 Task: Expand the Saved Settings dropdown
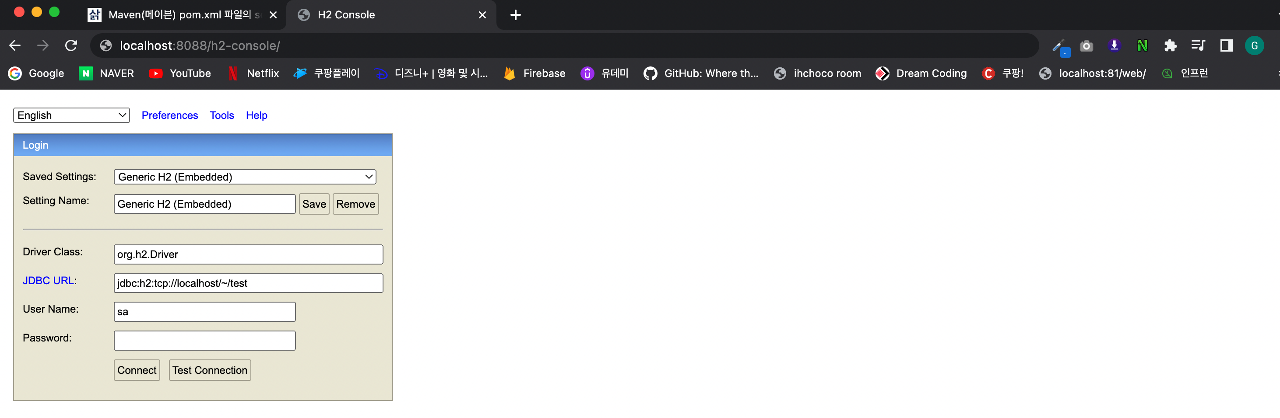point(245,177)
